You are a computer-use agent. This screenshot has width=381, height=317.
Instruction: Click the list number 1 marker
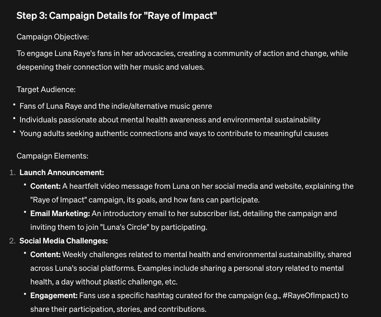[12, 172]
